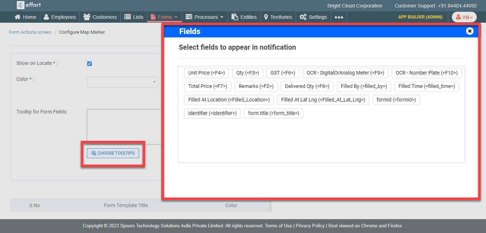Screen dimensions: 486x233
Task: Click the Customers group icon
Action: pos(86,17)
